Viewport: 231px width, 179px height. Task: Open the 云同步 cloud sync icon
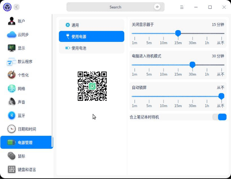pyautogui.click(x=11, y=34)
